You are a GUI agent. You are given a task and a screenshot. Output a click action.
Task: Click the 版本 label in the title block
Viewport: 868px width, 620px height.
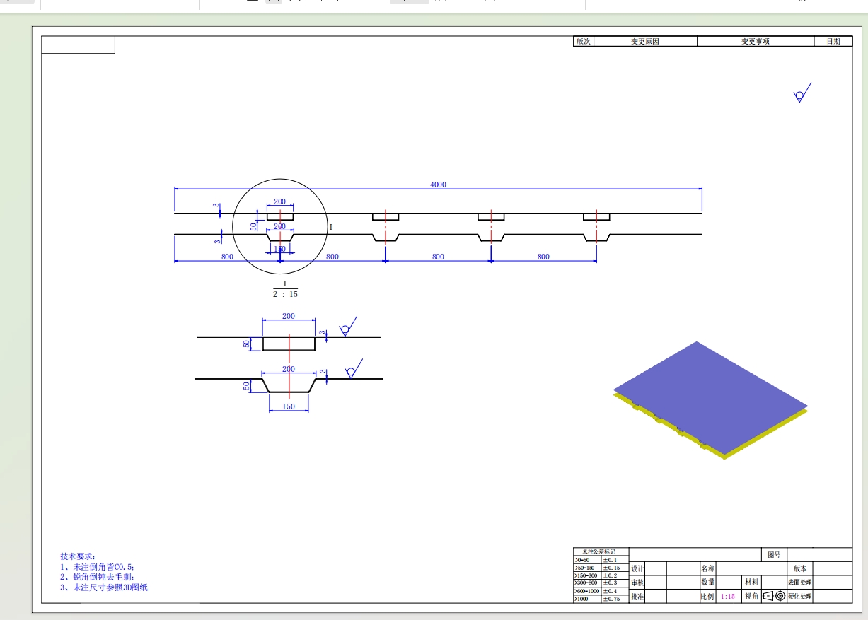point(800,568)
